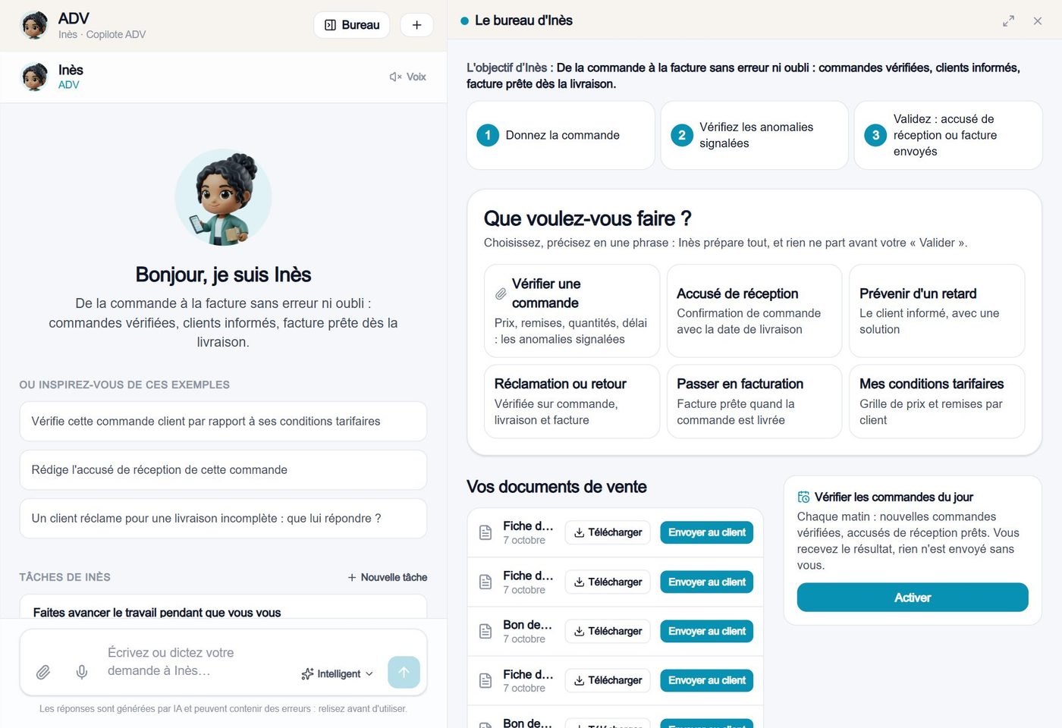1062x728 pixels.
Task: Download the first Fiche document
Action: click(608, 532)
